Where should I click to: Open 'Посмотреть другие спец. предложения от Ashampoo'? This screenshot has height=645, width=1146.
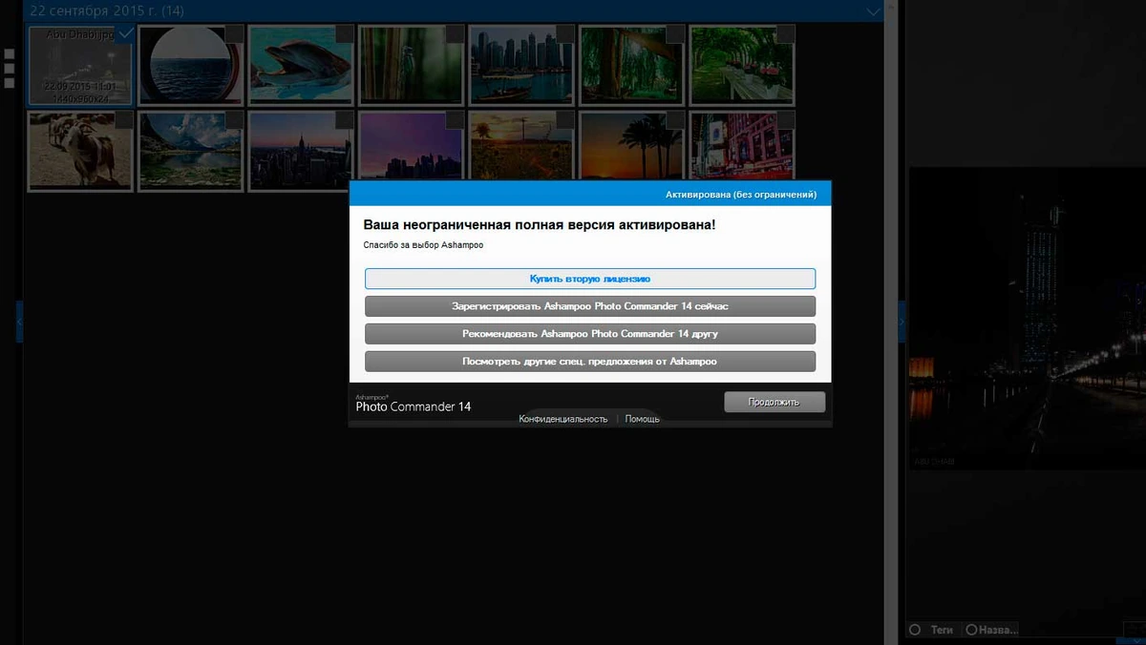[x=590, y=362]
